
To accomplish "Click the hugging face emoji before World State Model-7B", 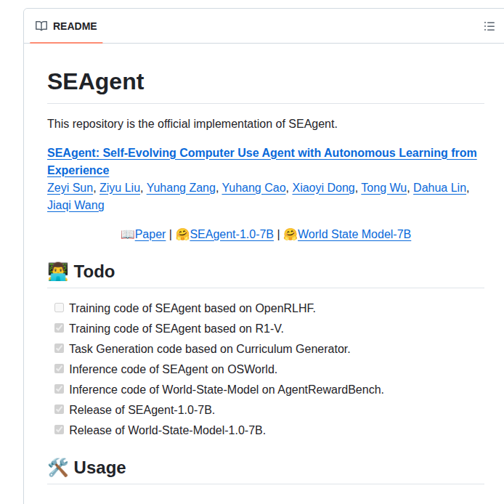I will pos(290,235).
